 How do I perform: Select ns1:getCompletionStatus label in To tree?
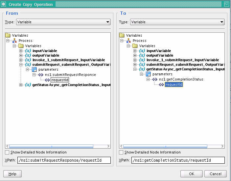[181, 79]
